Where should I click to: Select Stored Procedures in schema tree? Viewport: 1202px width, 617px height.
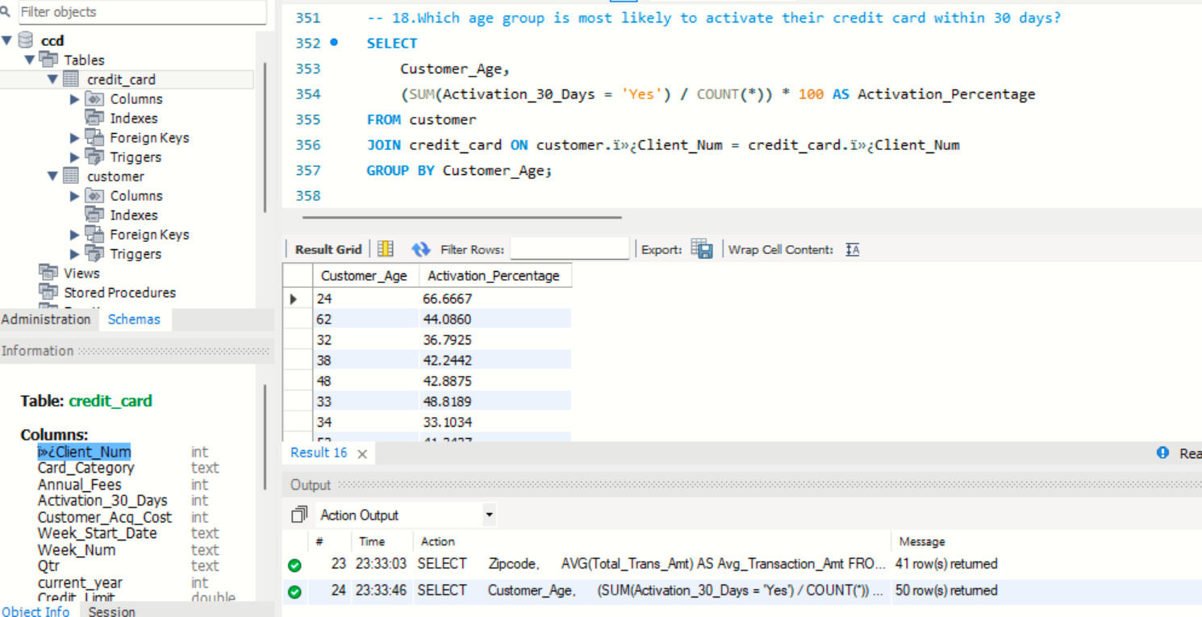(119, 293)
